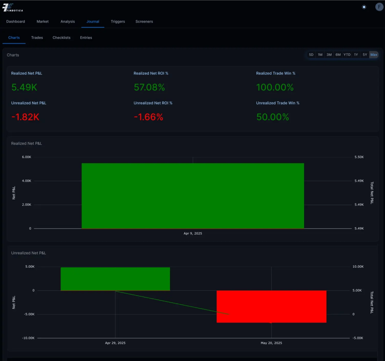Open the F user avatar menu
385x361 pixels.
(x=379, y=7)
